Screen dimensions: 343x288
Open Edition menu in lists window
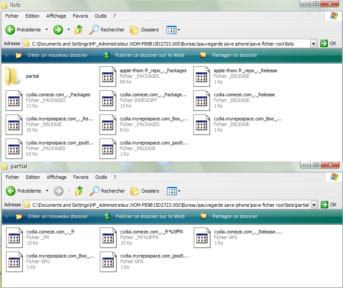[32, 16]
